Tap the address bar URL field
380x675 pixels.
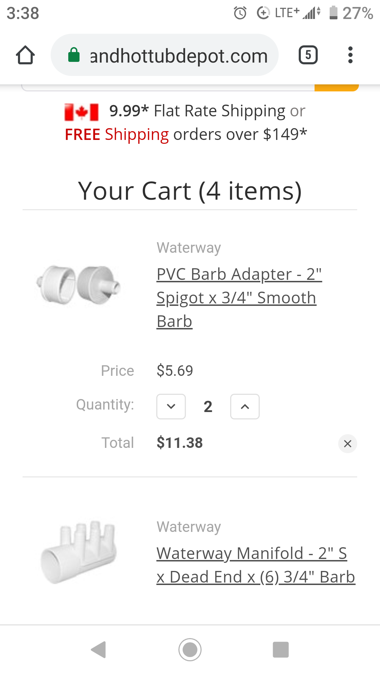pos(179,56)
